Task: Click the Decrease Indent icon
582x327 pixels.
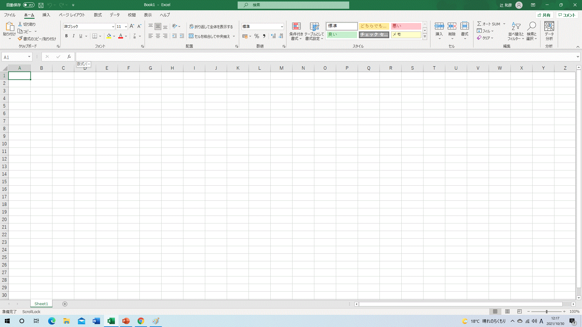Action: [175, 36]
